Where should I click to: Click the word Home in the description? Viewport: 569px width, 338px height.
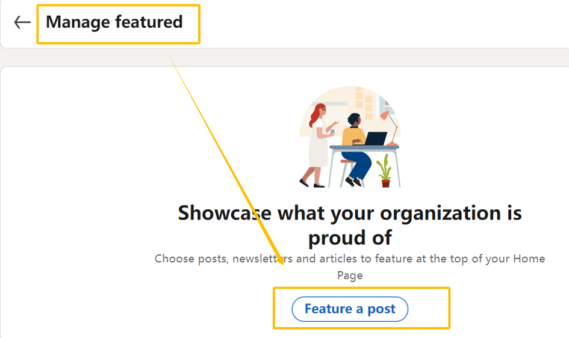click(x=529, y=259)
